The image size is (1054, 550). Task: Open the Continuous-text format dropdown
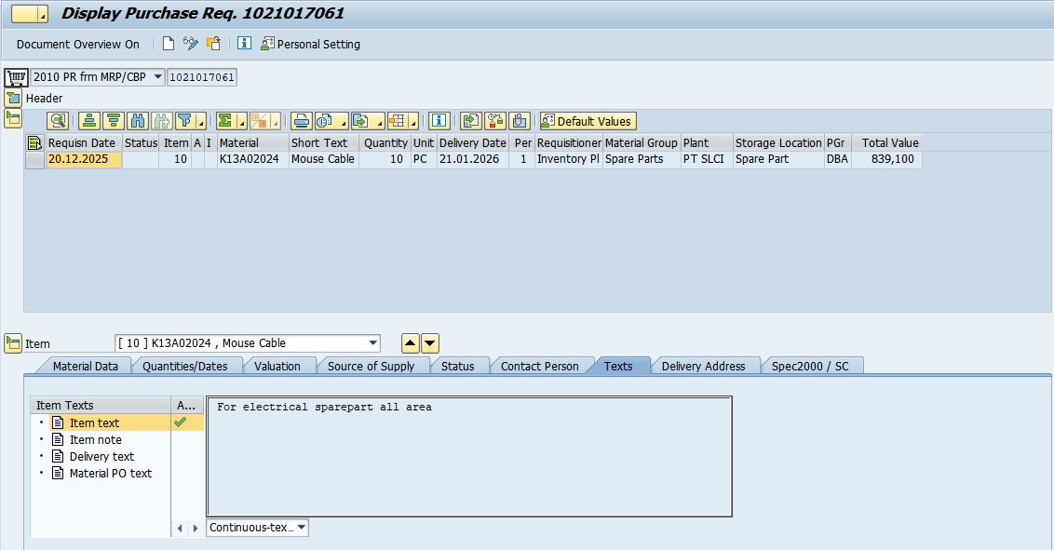click(301, 528)
